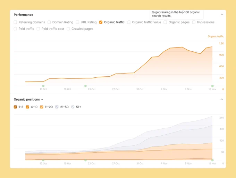Screen dimensions: 236x178
Task: Uncheck the 1–3 positions filter
Action: pos(15,107)
